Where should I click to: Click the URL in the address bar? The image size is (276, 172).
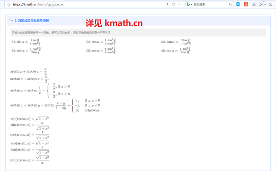(38, 5)
